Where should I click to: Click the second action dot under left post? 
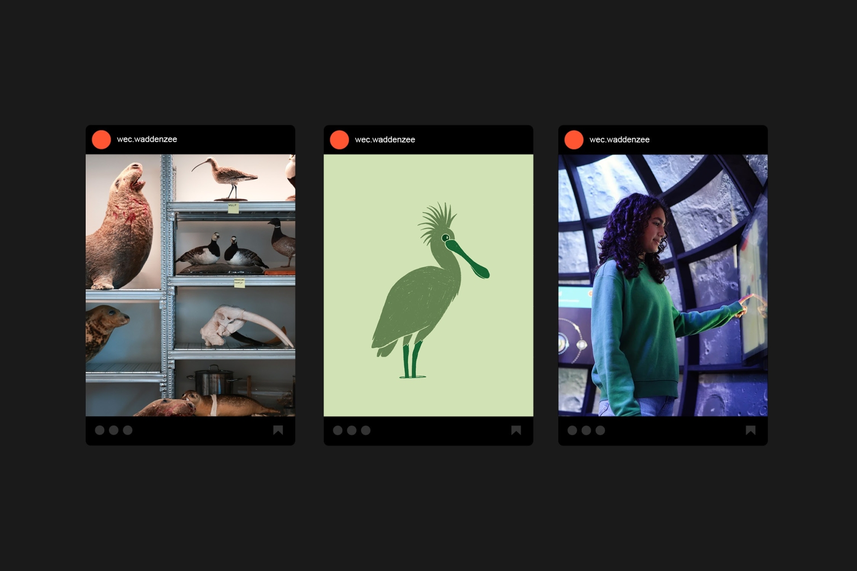pos(114,430)
